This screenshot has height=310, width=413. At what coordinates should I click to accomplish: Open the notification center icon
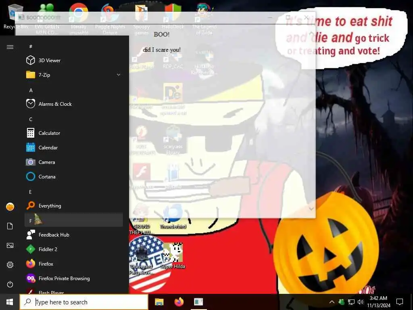(400, 302)
